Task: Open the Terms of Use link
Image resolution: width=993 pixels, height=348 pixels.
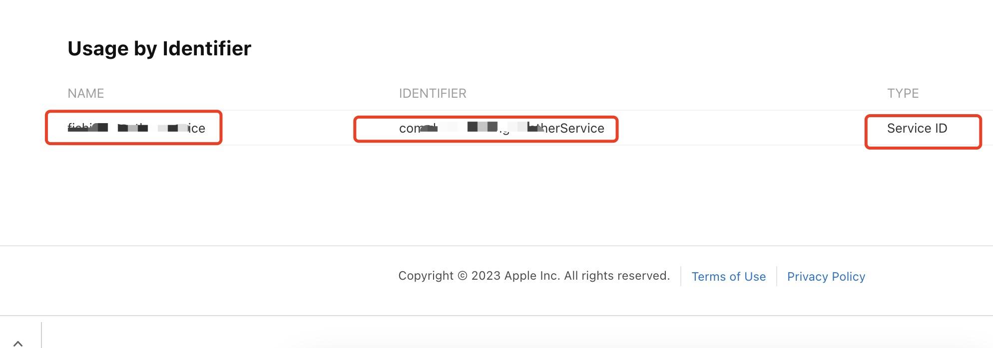Action: (x=728, y=277)
